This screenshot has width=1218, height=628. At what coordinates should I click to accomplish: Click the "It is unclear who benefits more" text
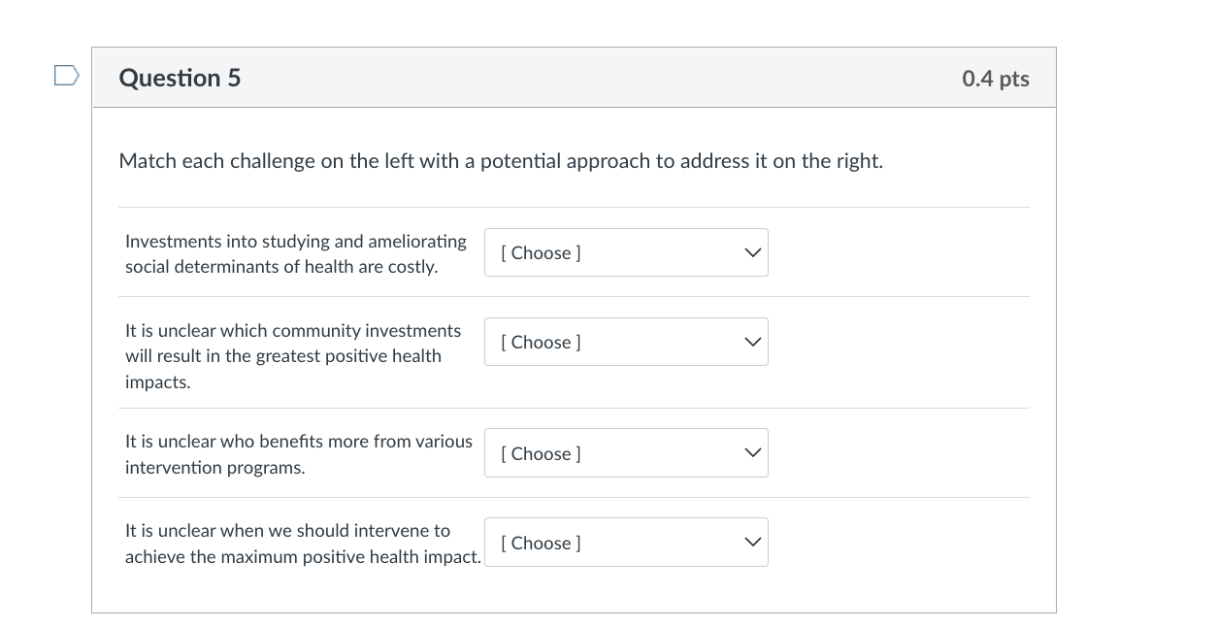(x=298, y=442)
